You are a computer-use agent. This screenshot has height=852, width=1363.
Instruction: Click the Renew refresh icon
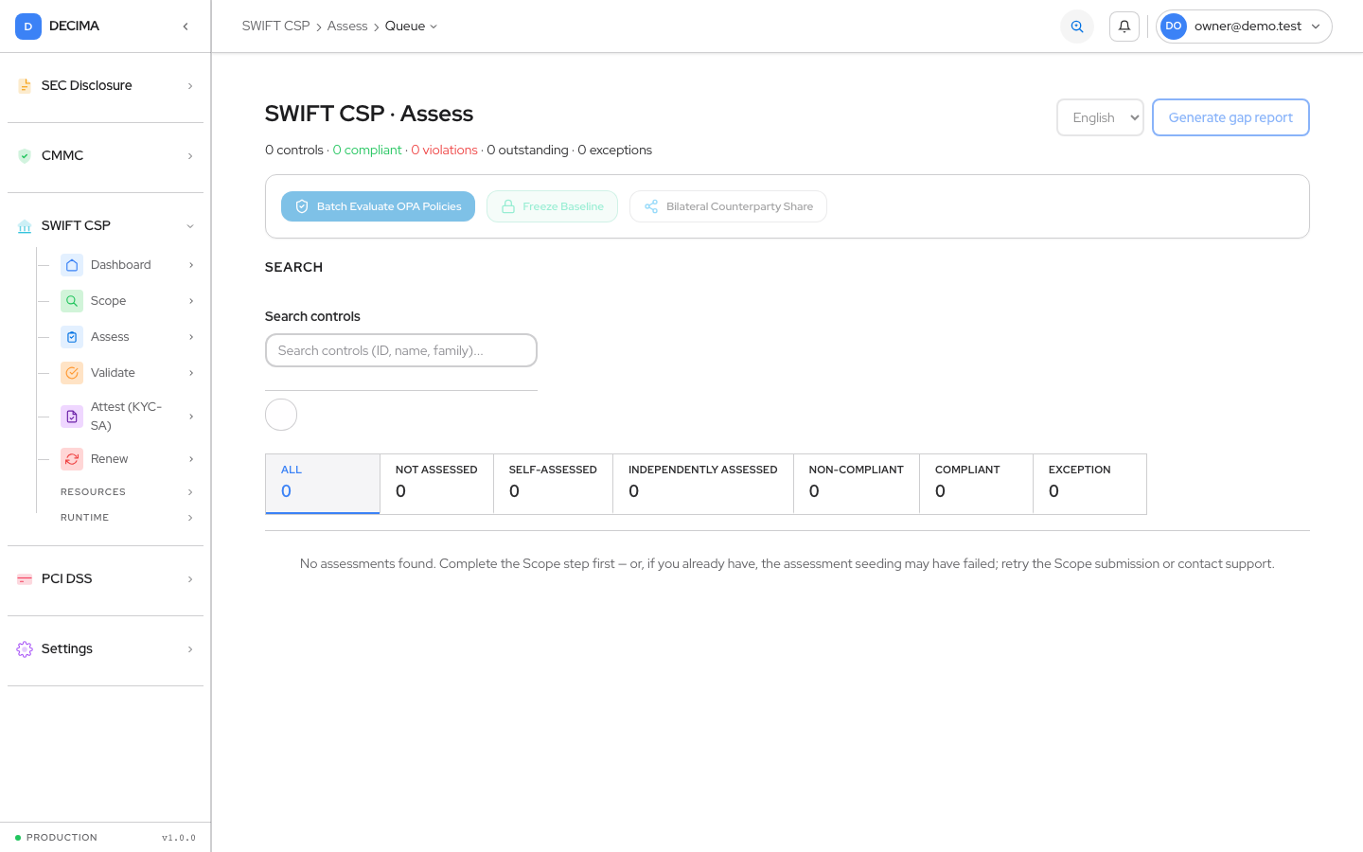[72, 459]
